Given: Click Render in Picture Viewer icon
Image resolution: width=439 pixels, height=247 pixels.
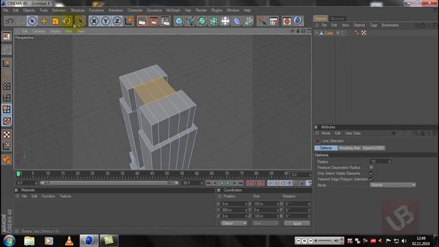Looking at the screenshot, I should point(154,21).
